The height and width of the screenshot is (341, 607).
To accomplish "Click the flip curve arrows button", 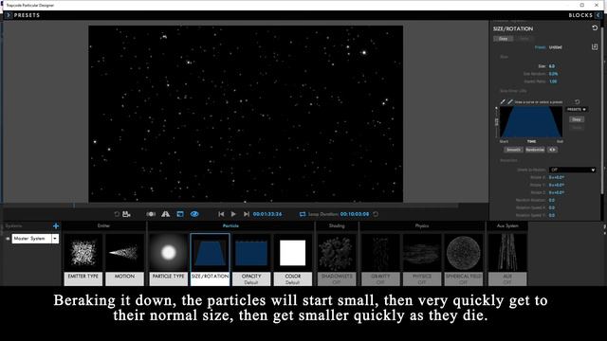I will point(552,150).
